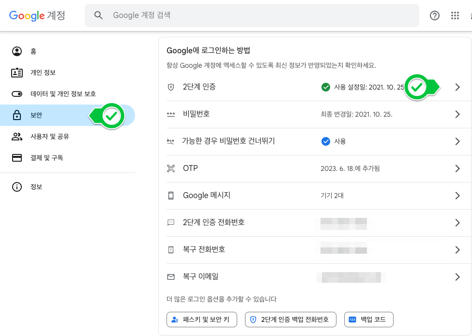Click the heading Google에 로그인하는 방법
This screenshot has width=472, height=336.
(208, 50)
